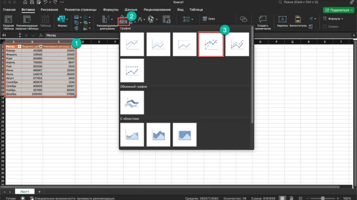Screen dimensions: 357x200
Task: Open Колонтитулы header and footer
Action: pos(298,21)
